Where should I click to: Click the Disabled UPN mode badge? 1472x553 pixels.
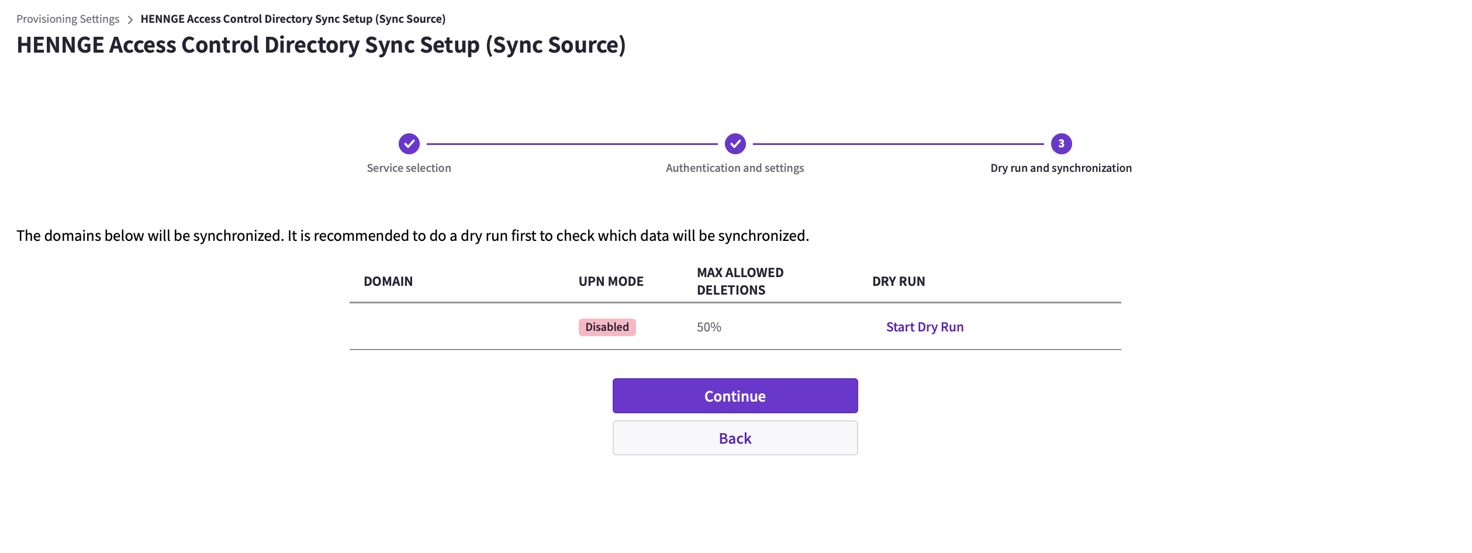607,327
